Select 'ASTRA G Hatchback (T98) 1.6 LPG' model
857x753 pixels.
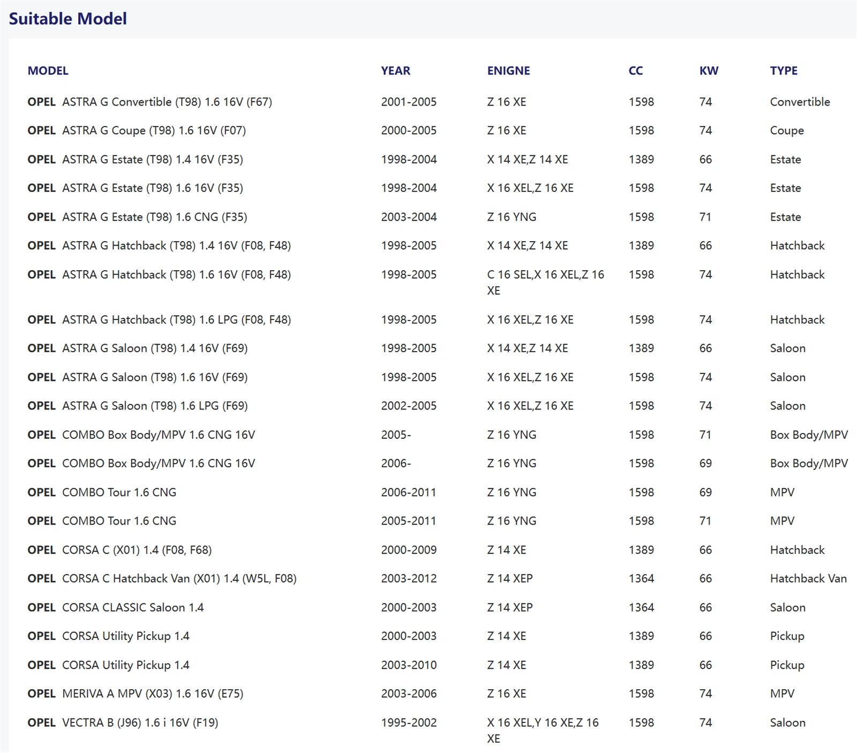[x=176, y=319]
